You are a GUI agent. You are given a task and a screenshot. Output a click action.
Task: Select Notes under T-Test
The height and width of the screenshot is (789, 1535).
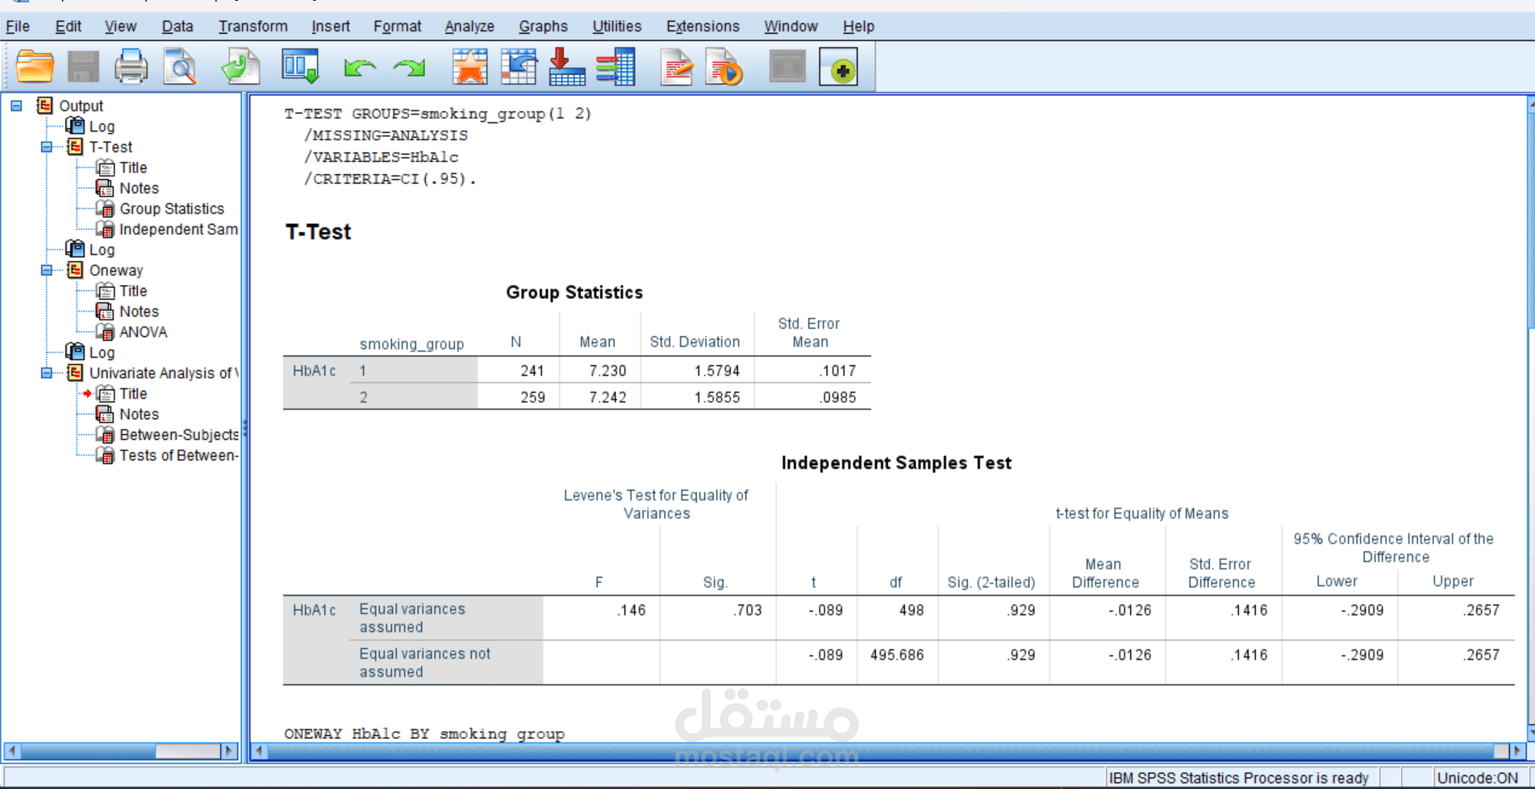pos(139,189)
